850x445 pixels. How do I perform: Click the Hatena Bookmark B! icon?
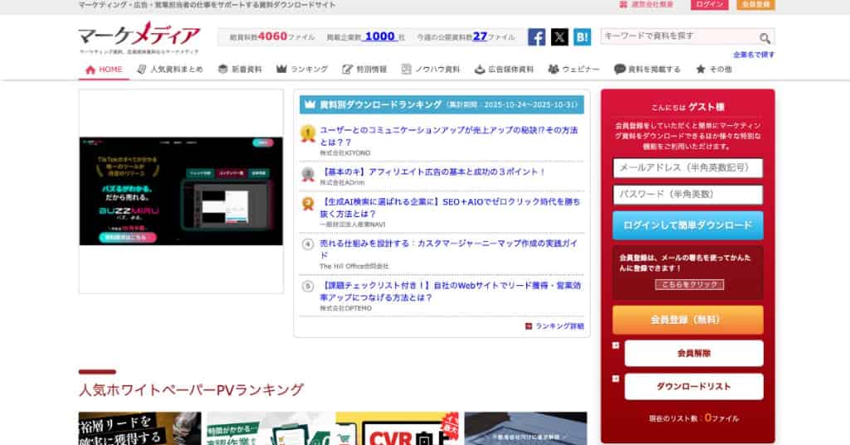[x=582, y=37]
